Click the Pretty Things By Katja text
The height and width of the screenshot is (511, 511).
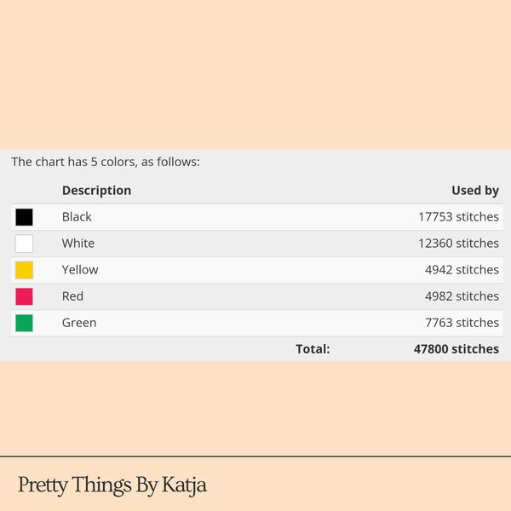click(112, 485)
